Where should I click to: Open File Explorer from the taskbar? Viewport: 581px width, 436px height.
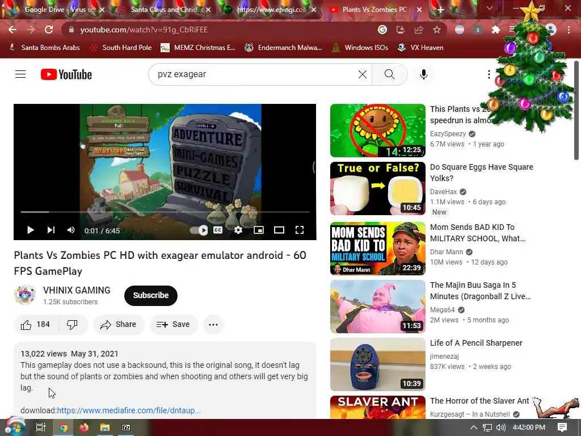pos(105,427)
